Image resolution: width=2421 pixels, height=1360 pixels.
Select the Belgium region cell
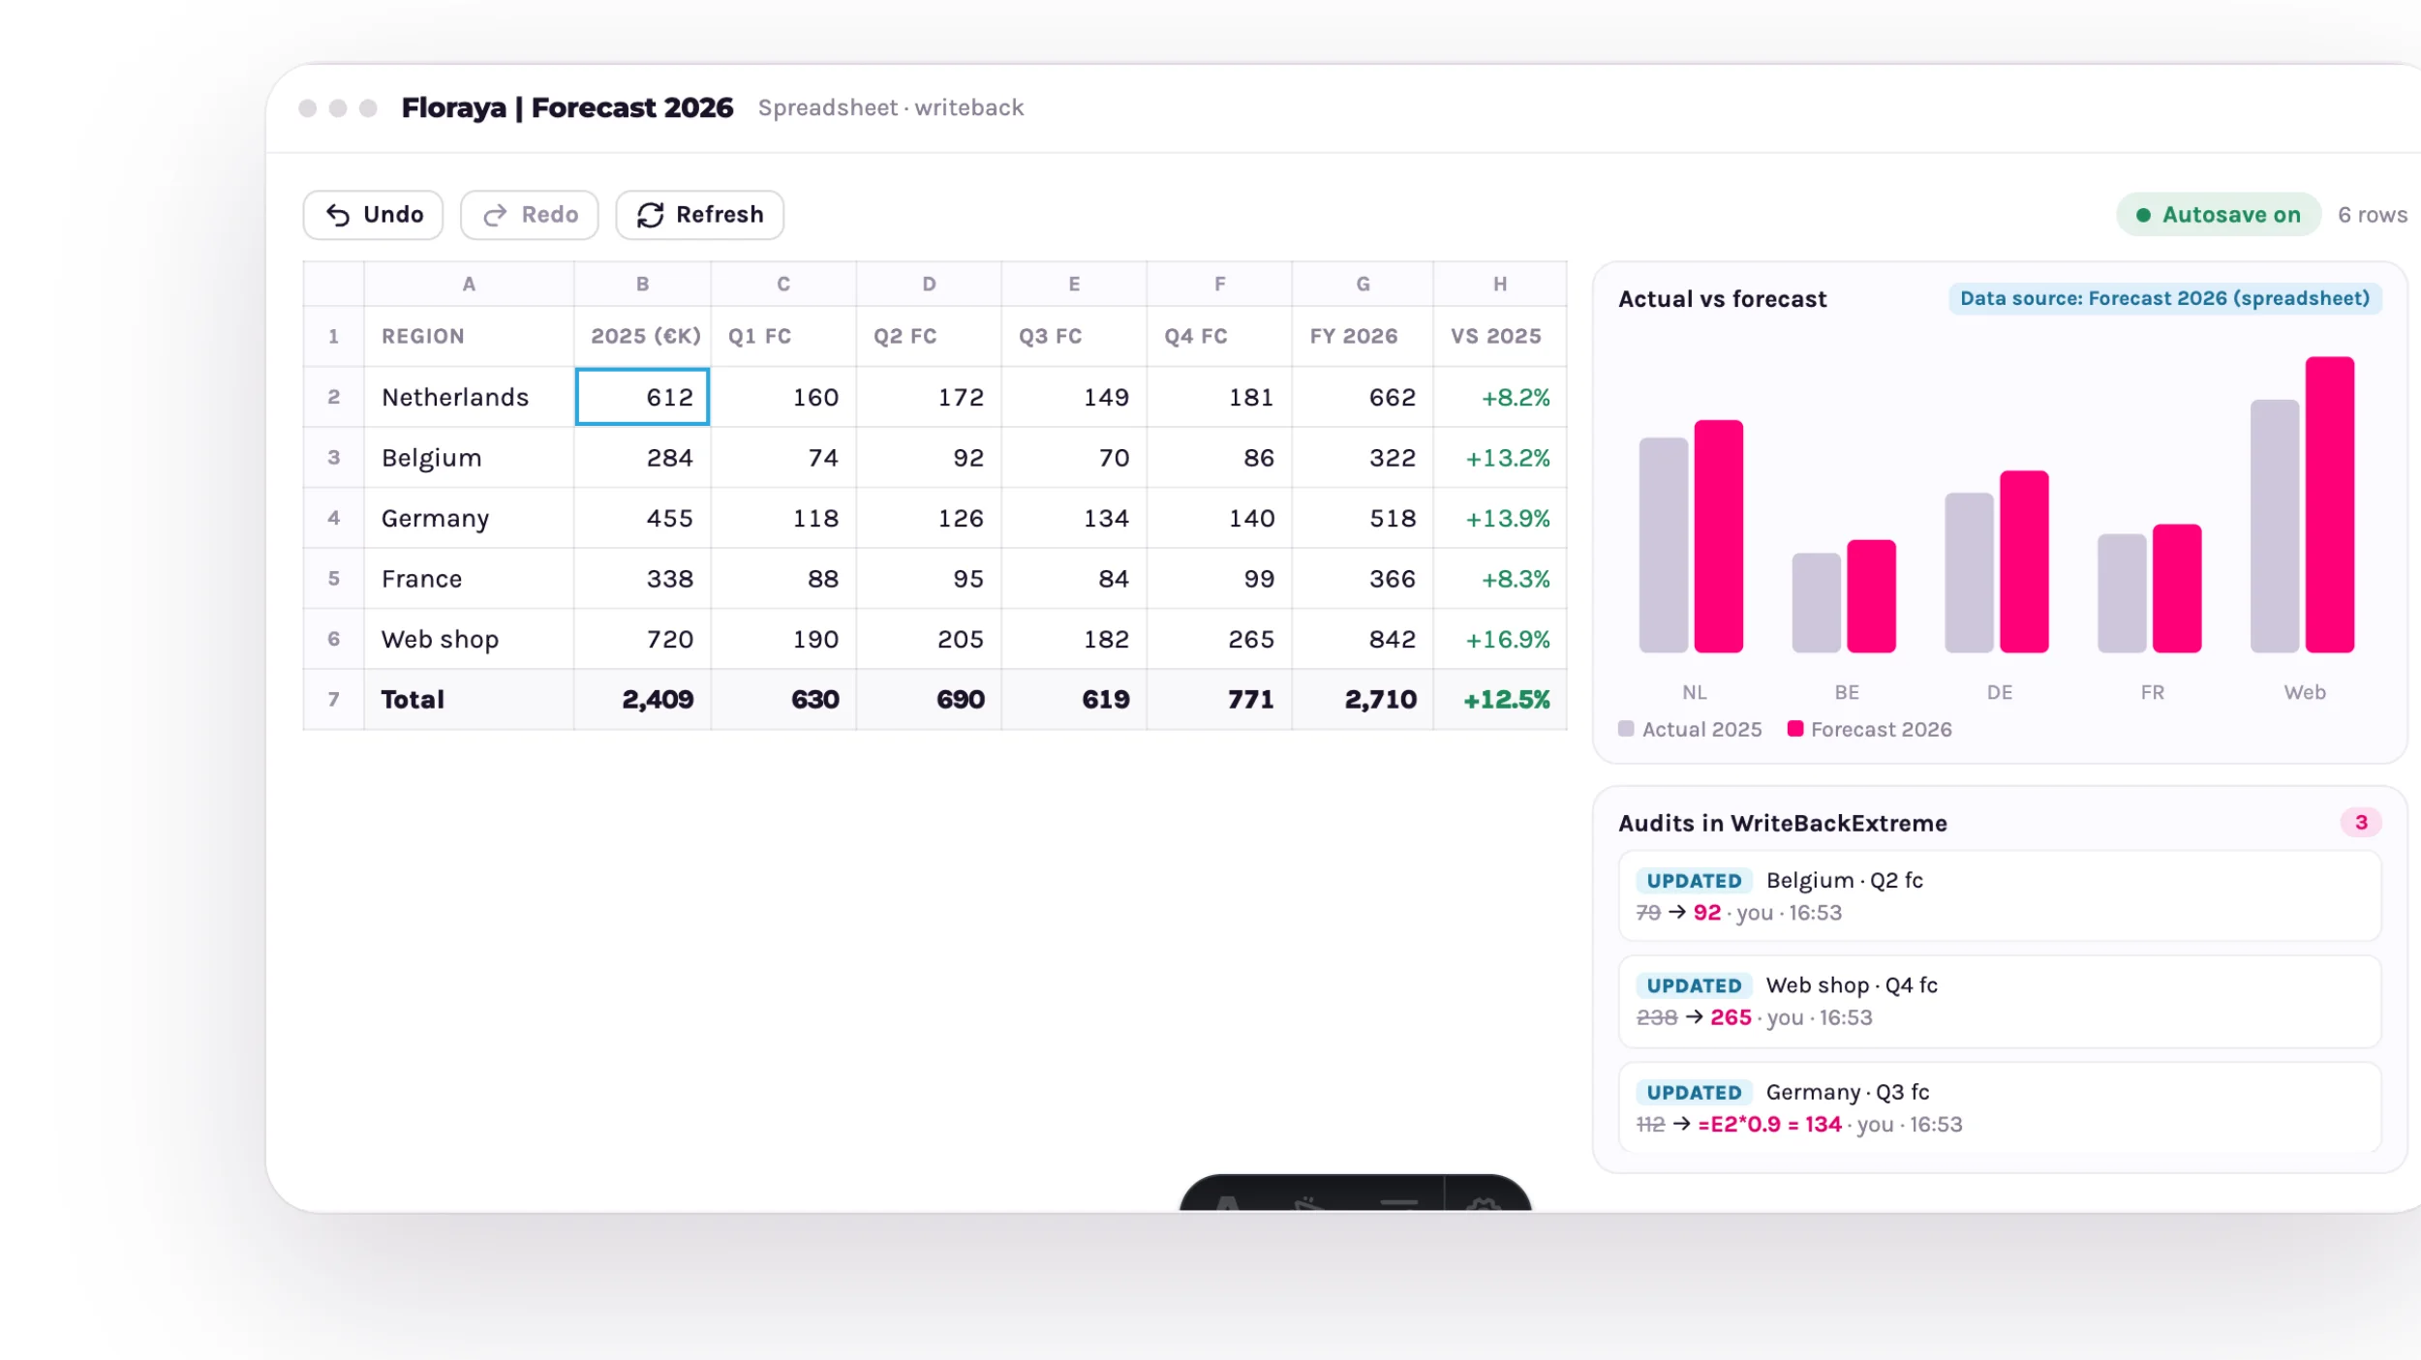click(x=469, y=458)
